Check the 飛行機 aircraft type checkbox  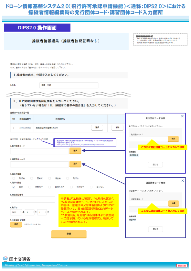[14, 178]
